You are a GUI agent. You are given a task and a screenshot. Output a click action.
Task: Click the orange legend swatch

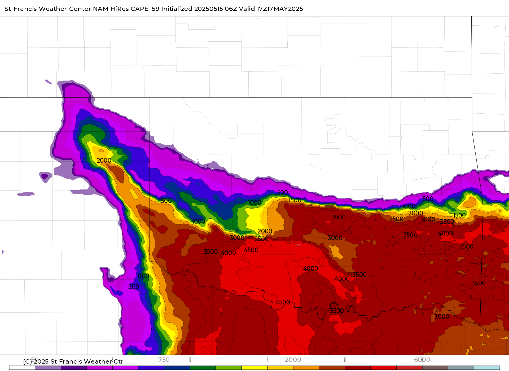(306, 368)
